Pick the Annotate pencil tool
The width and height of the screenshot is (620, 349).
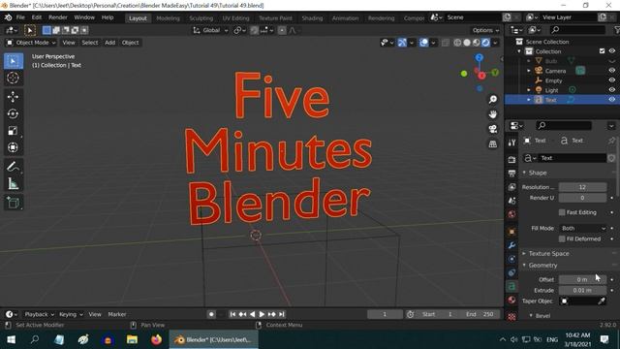click(13, 167)
